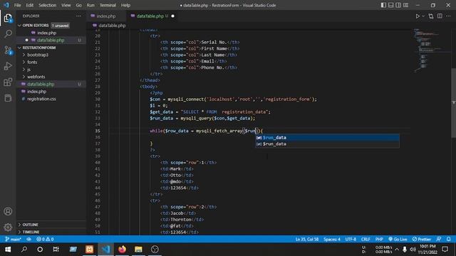Click UTF-8 encoding selector
Screen dimensions: 456x256
(x=351, y=239)
